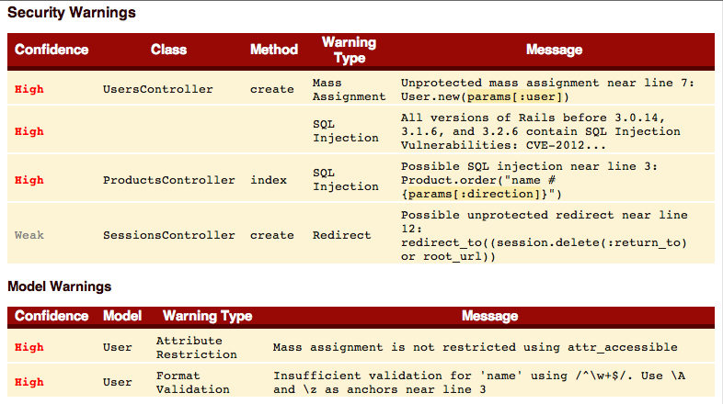Sort by Confidence in Security Warnings header

point(52,50)
